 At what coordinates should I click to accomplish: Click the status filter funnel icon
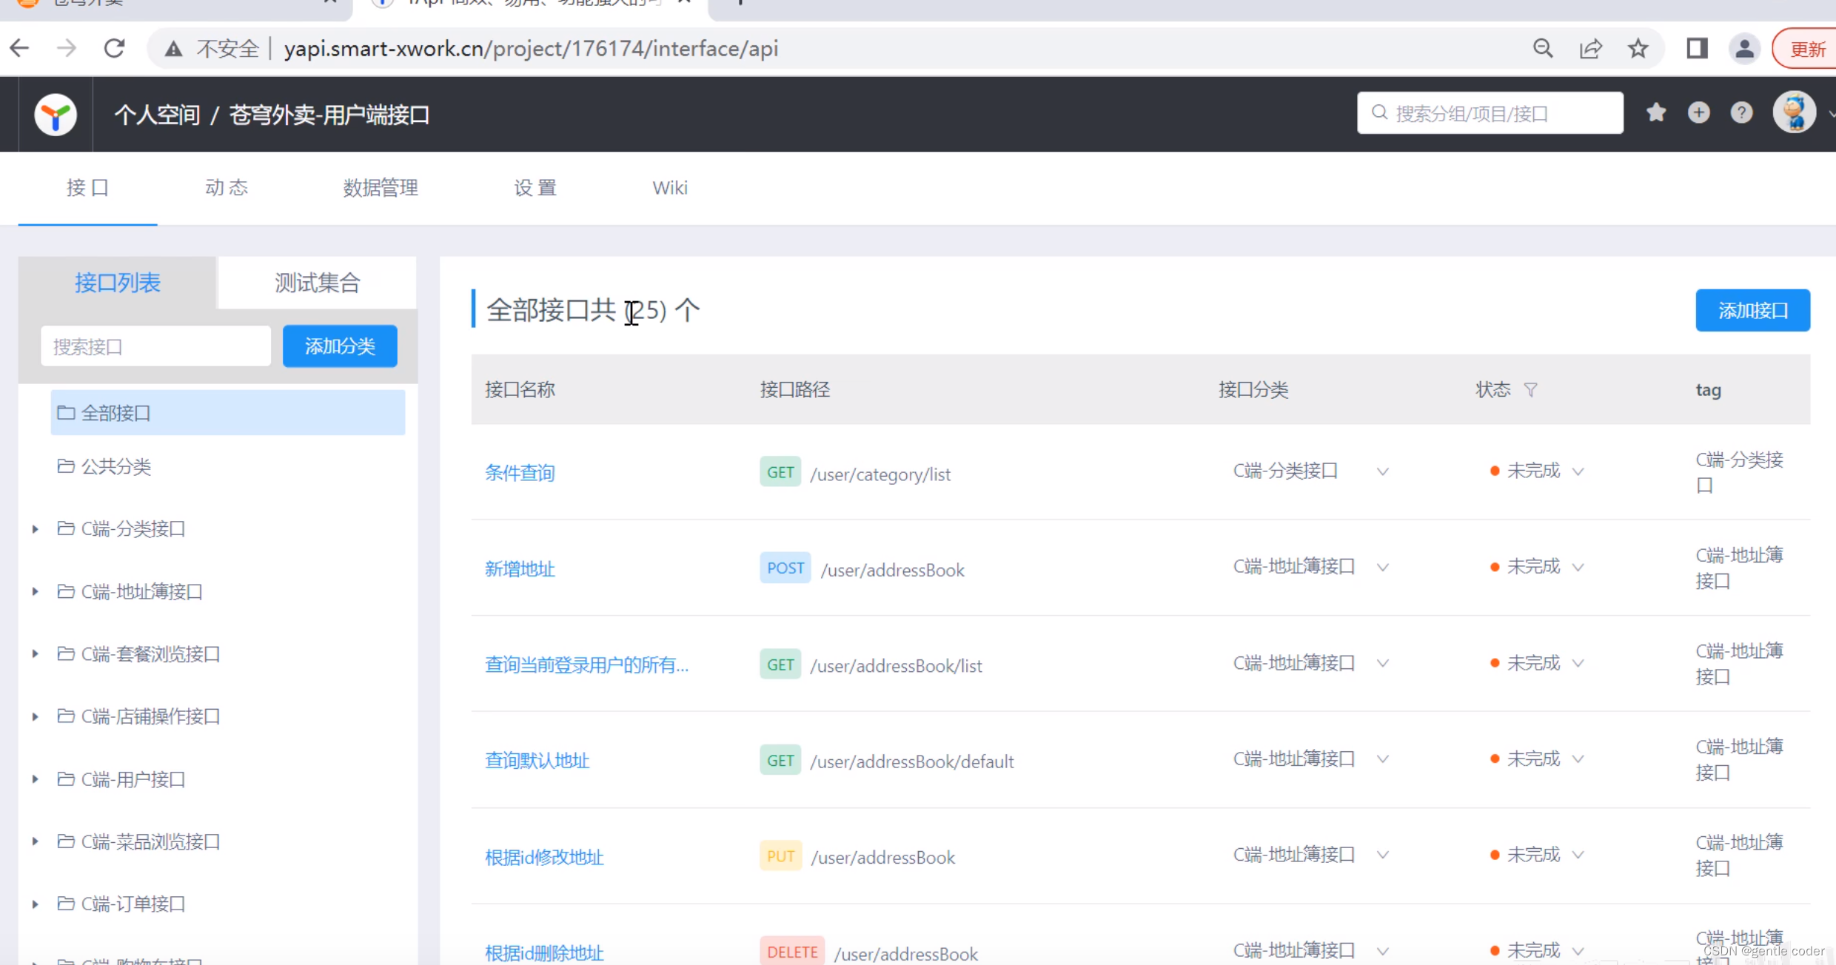[x=1531, y=389]
